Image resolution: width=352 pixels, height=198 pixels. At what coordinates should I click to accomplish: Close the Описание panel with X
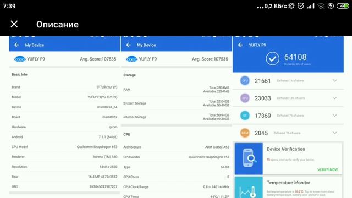pyautogui.click(x=14, y=24)
